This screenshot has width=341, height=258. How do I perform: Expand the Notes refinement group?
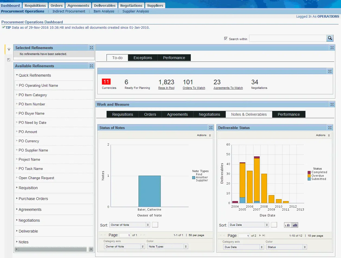tap(17, 242)
